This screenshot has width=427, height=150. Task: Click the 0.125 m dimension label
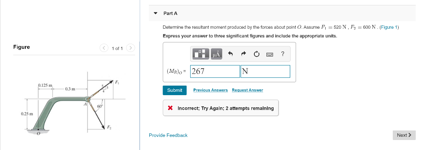pyautogui.click(x=45, y=85)
